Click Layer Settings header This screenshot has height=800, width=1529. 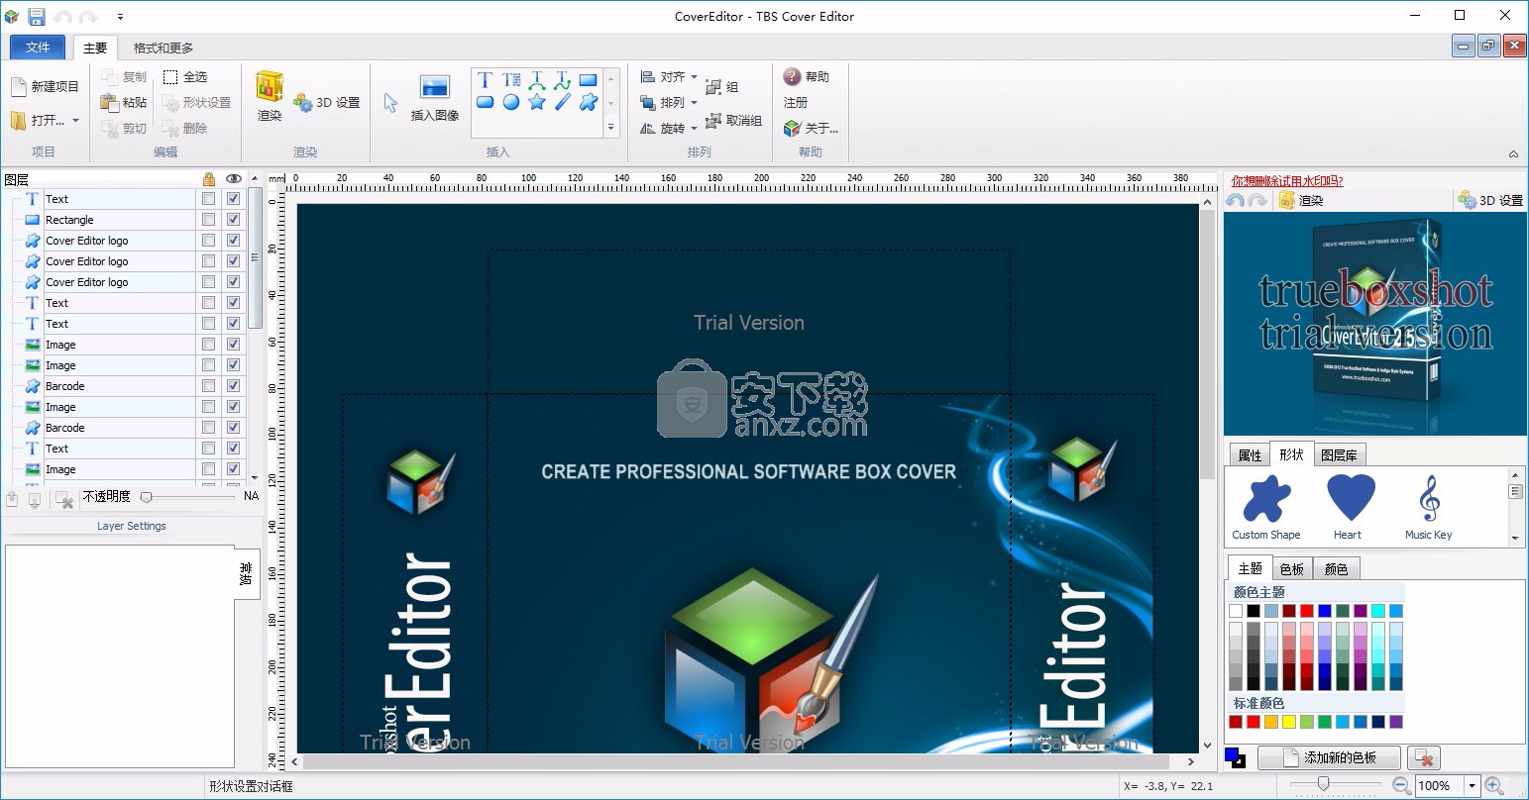132,526
